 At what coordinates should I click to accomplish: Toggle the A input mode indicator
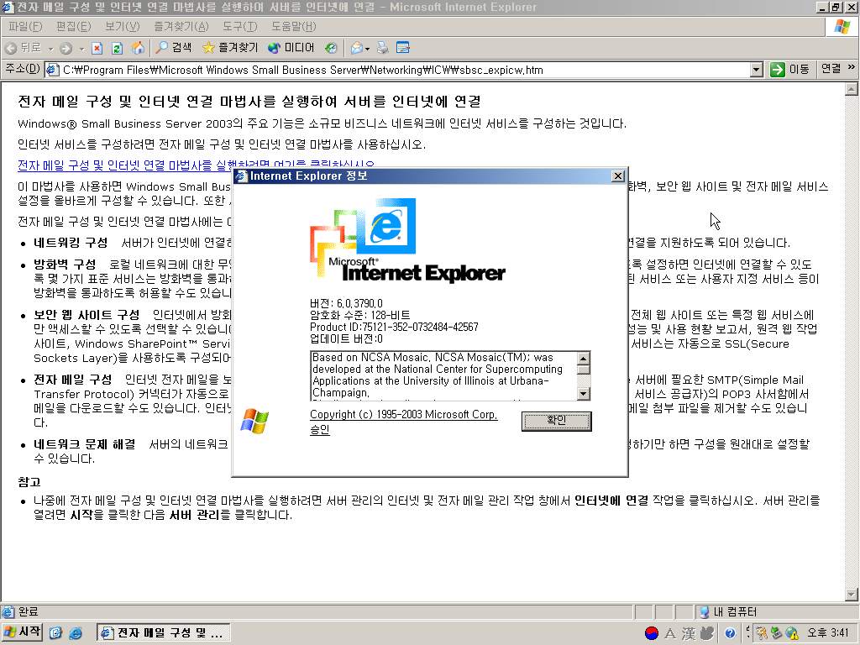pos(669,633)
